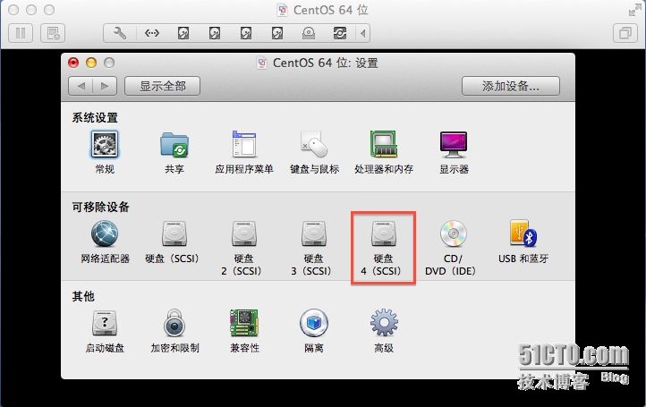Click the wrench settings icon in VM toolbar
This screenshot has height=407, width=646.
click(x=120, y=33)
